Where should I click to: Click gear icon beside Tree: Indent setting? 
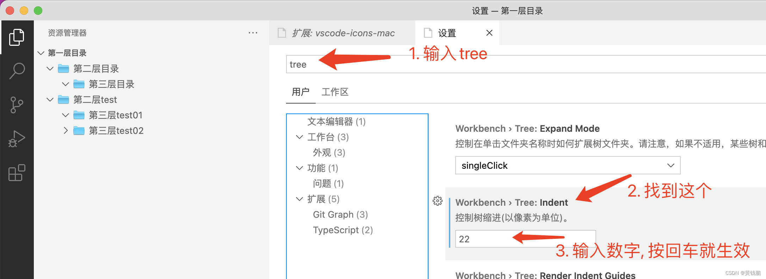[437, 201]
